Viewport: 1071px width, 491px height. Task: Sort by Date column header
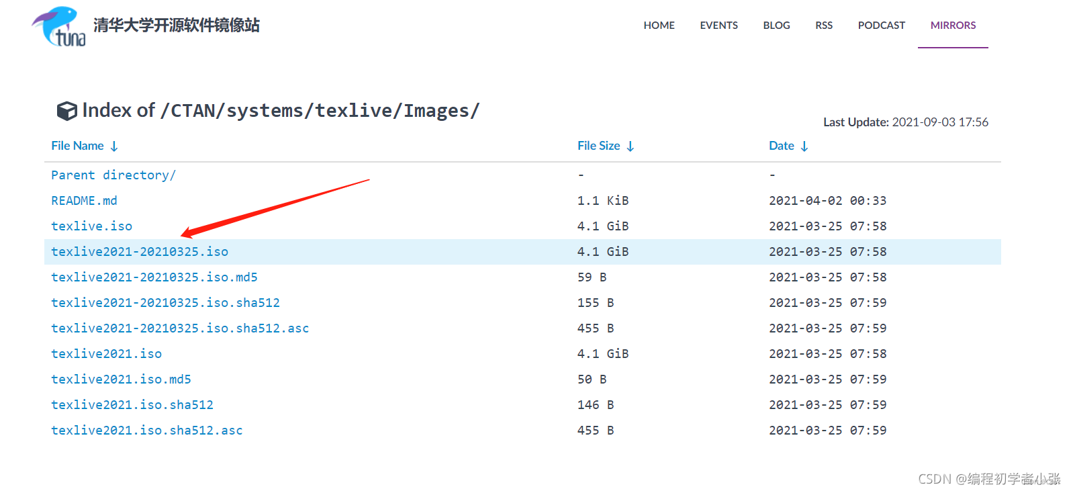pos(782,146)
